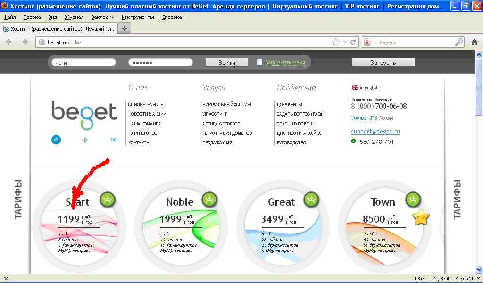483x283 pixels.
Task: Click the status bar close X icon
Action: click(6, 279)
